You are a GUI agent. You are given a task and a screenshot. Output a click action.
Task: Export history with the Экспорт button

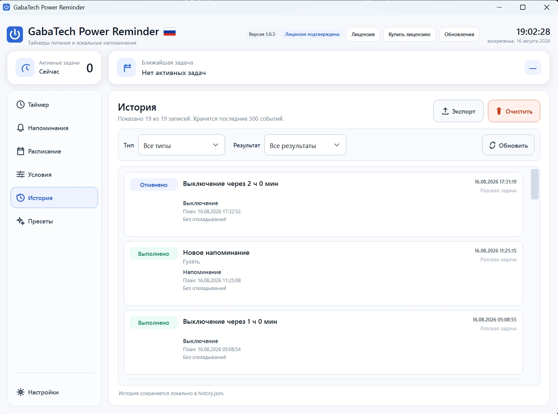tap(458, 111)
